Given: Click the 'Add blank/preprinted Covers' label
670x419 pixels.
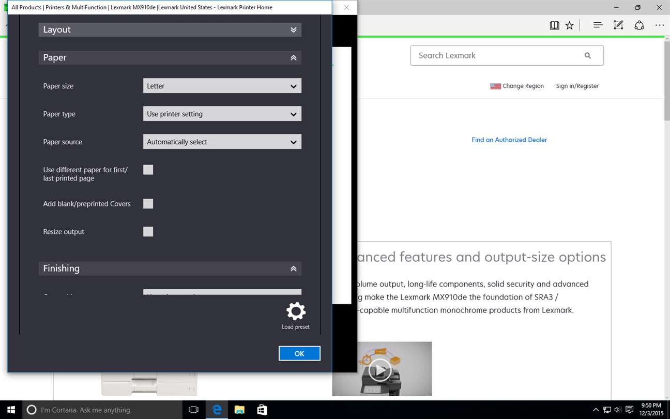Looking at the screenshot, I should click(x=87, y=204).
